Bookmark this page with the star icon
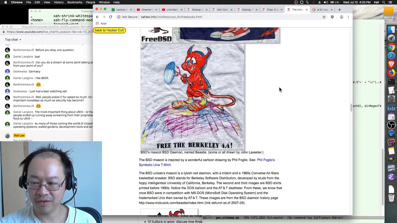397x223 pixels. click(x=324, y=17)
